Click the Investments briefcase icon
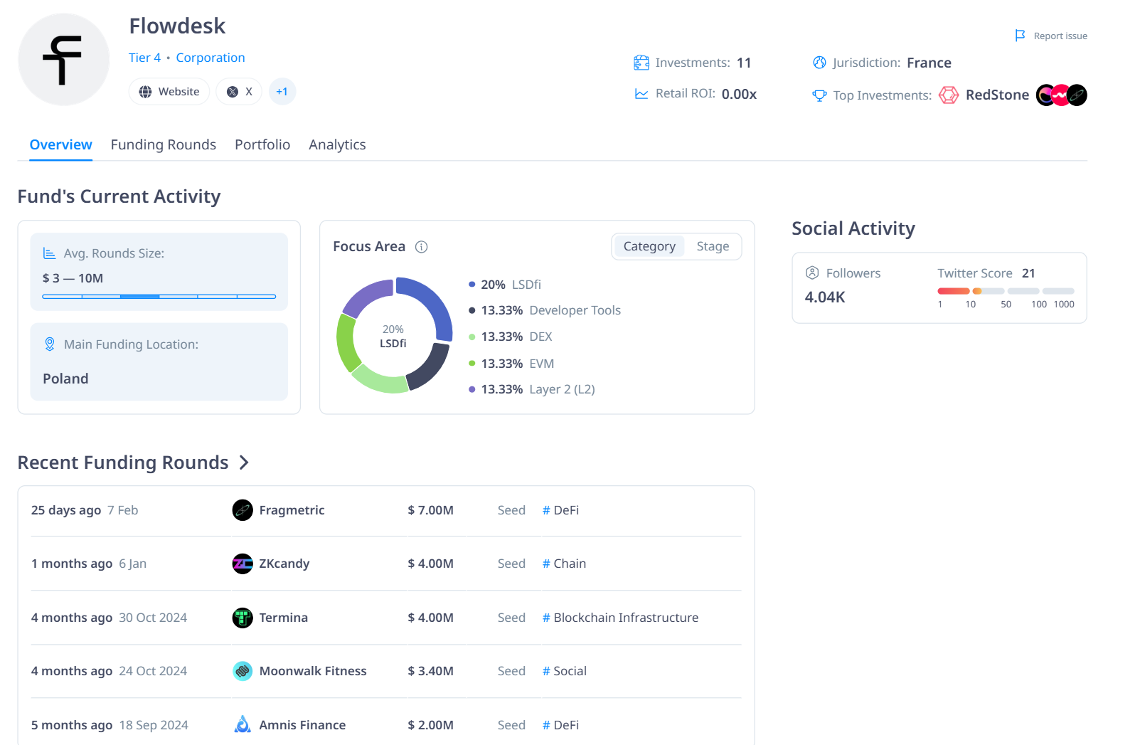The image size is (1140, 745). (x=641, y=63)
